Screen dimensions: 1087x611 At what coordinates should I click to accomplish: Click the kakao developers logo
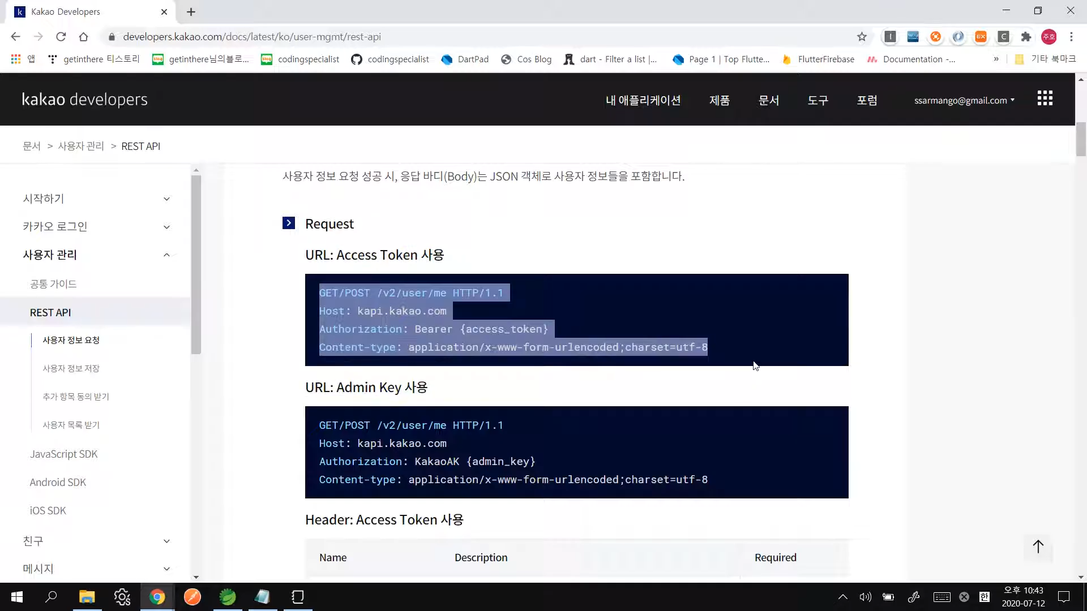click(x=85, y=100)
